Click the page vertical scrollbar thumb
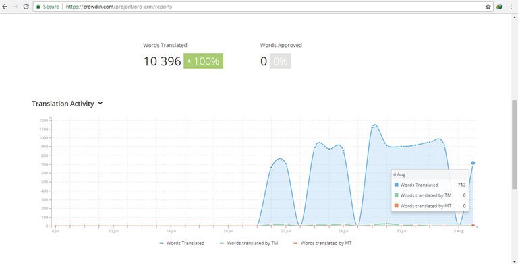The width and height of the screenshot is (518, 264). (x=515, y=145)
